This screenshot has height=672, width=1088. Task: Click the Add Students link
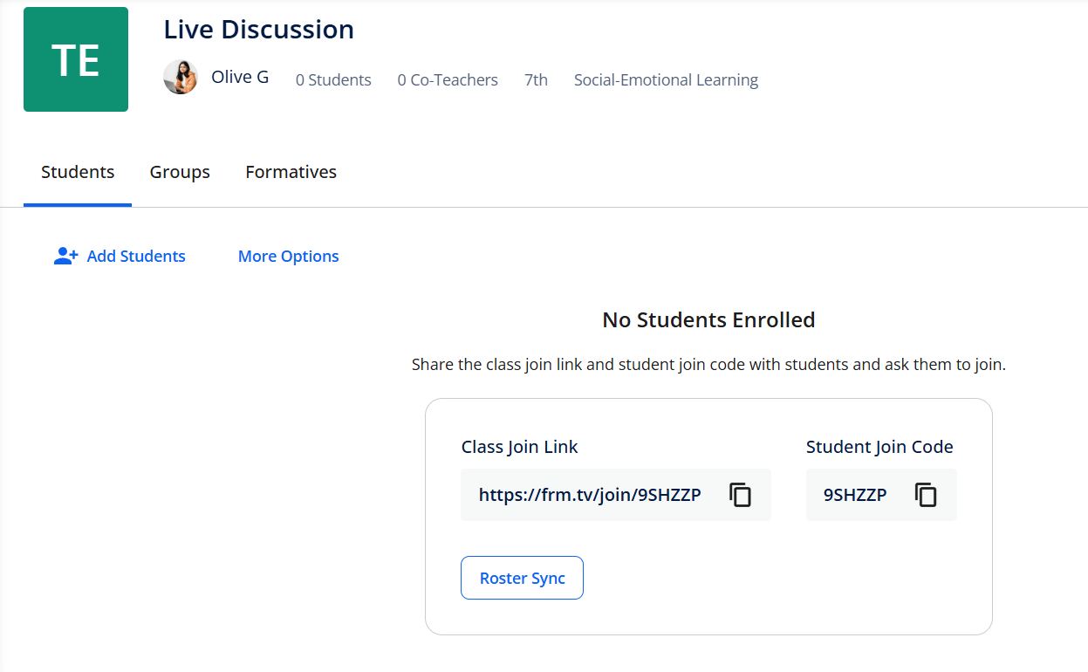[x=136, y=256]
